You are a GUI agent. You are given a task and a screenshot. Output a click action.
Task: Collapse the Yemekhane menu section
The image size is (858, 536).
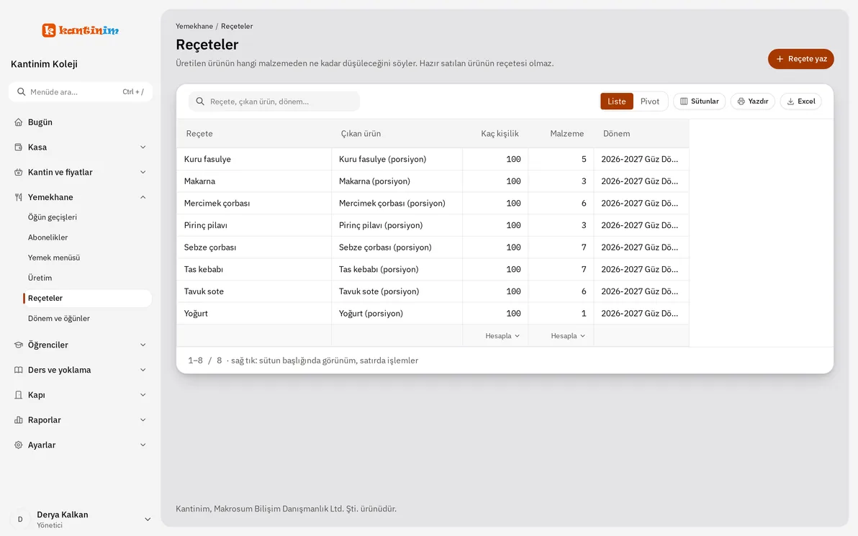81,197
